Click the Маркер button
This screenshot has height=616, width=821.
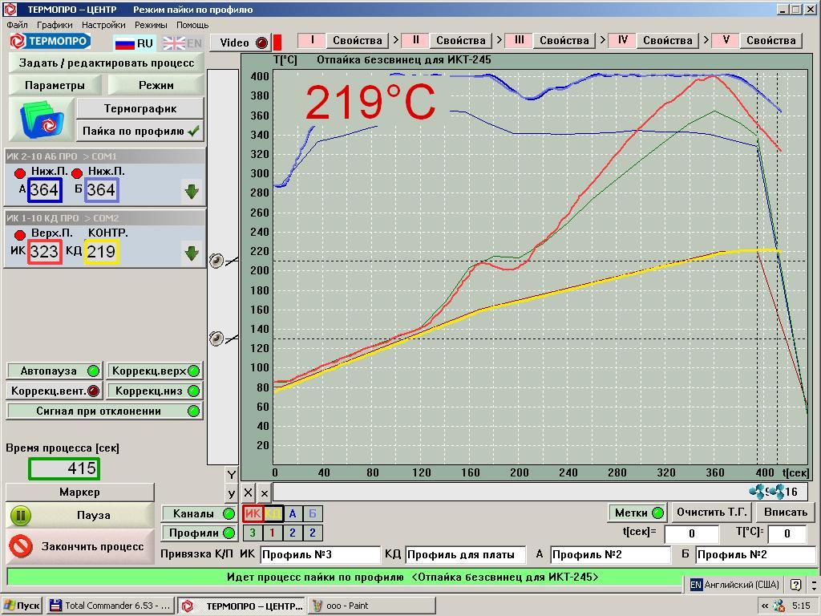click(79, 492)
